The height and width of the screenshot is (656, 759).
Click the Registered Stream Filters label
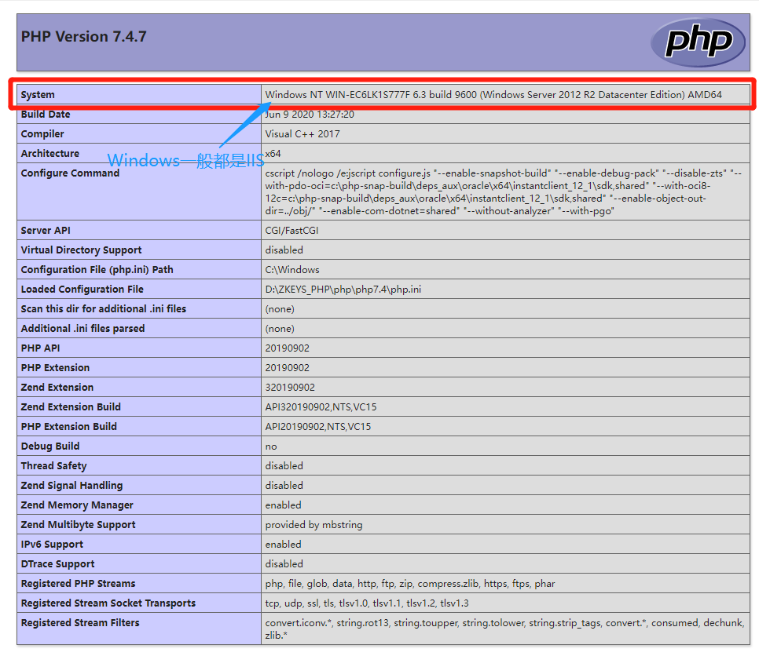(80, 622)
